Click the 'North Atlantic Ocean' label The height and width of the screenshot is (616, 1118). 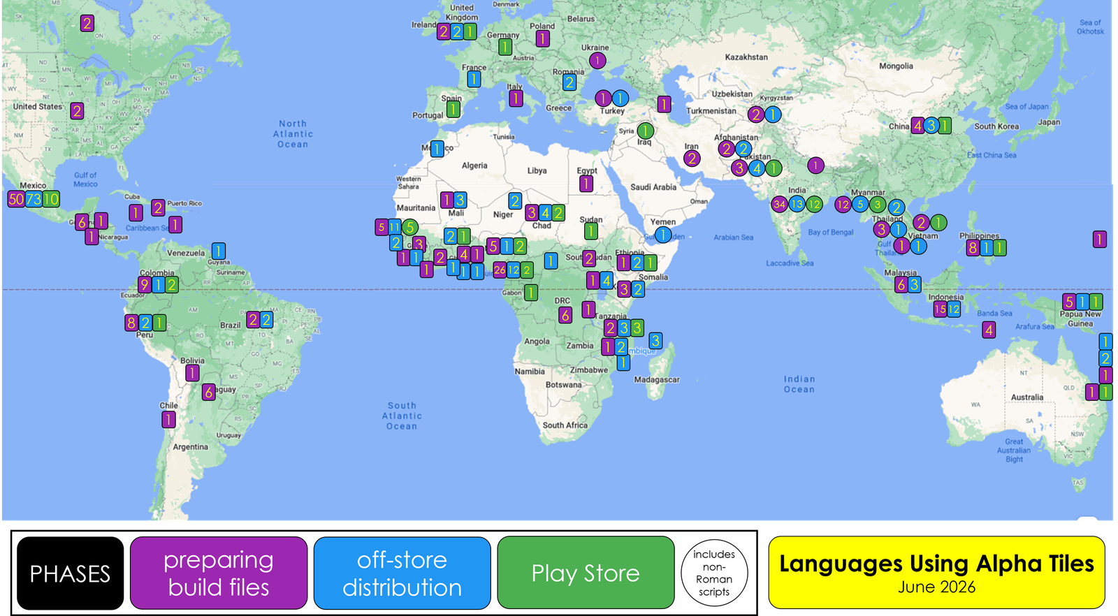point(293,134)
